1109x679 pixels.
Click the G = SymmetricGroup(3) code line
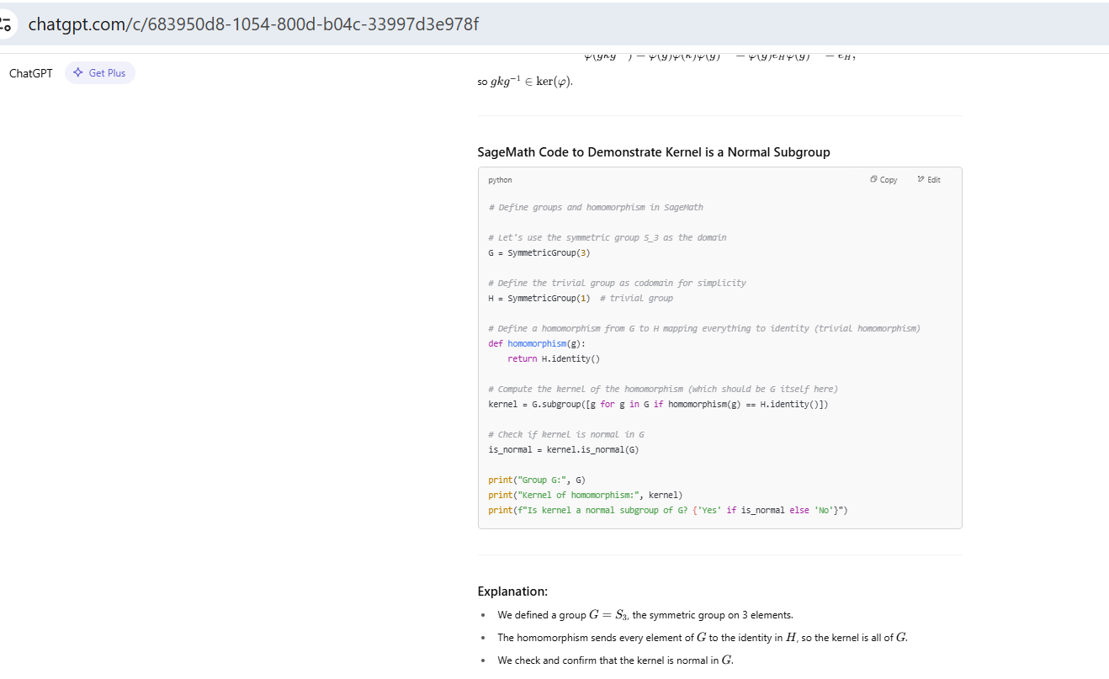[533, 253]
